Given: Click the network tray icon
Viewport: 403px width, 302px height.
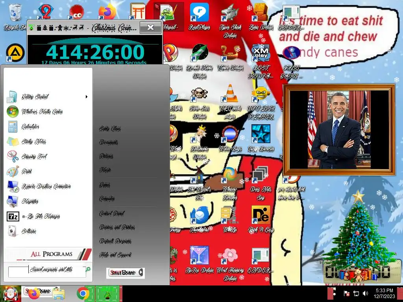Looking at the screenshot, I should [356, 293].
